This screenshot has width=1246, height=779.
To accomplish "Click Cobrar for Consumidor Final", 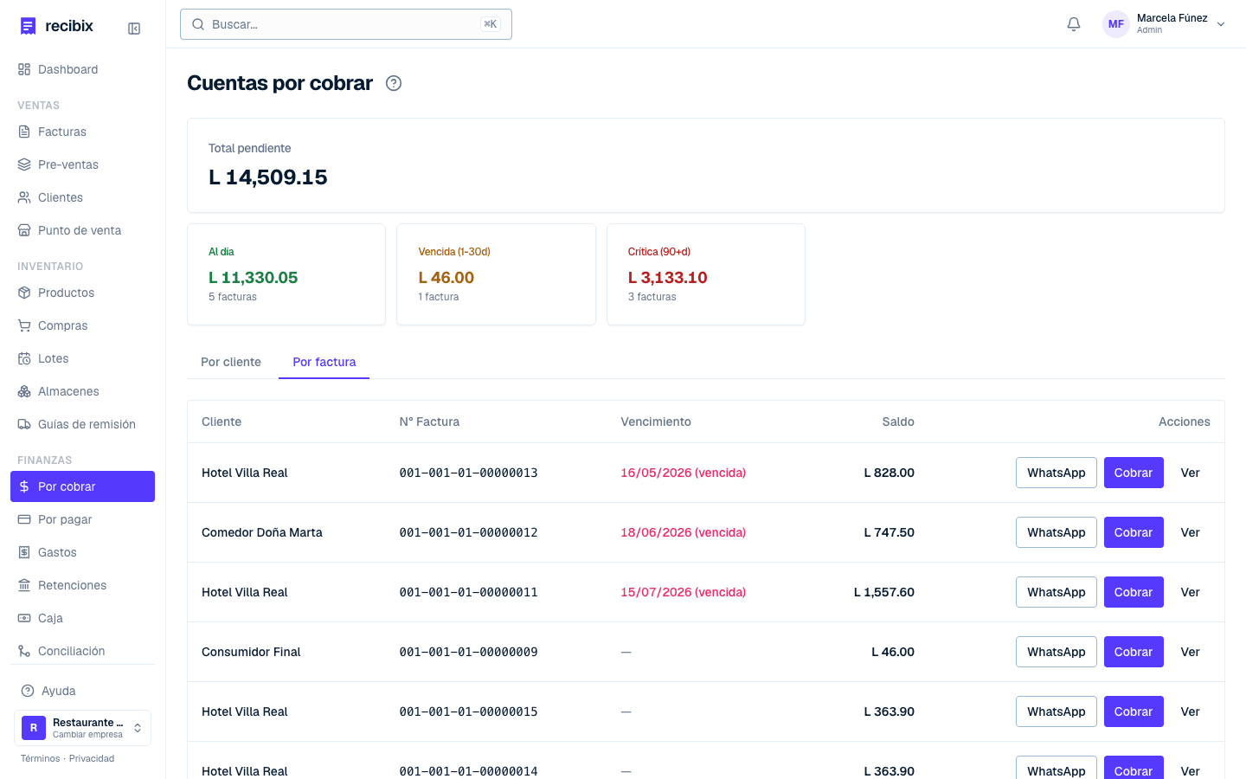I will click(x=1134, y=652).
